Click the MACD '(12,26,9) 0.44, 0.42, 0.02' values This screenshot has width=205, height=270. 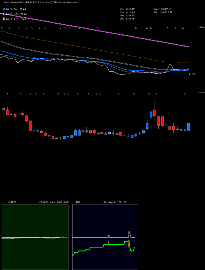point(53,202)
